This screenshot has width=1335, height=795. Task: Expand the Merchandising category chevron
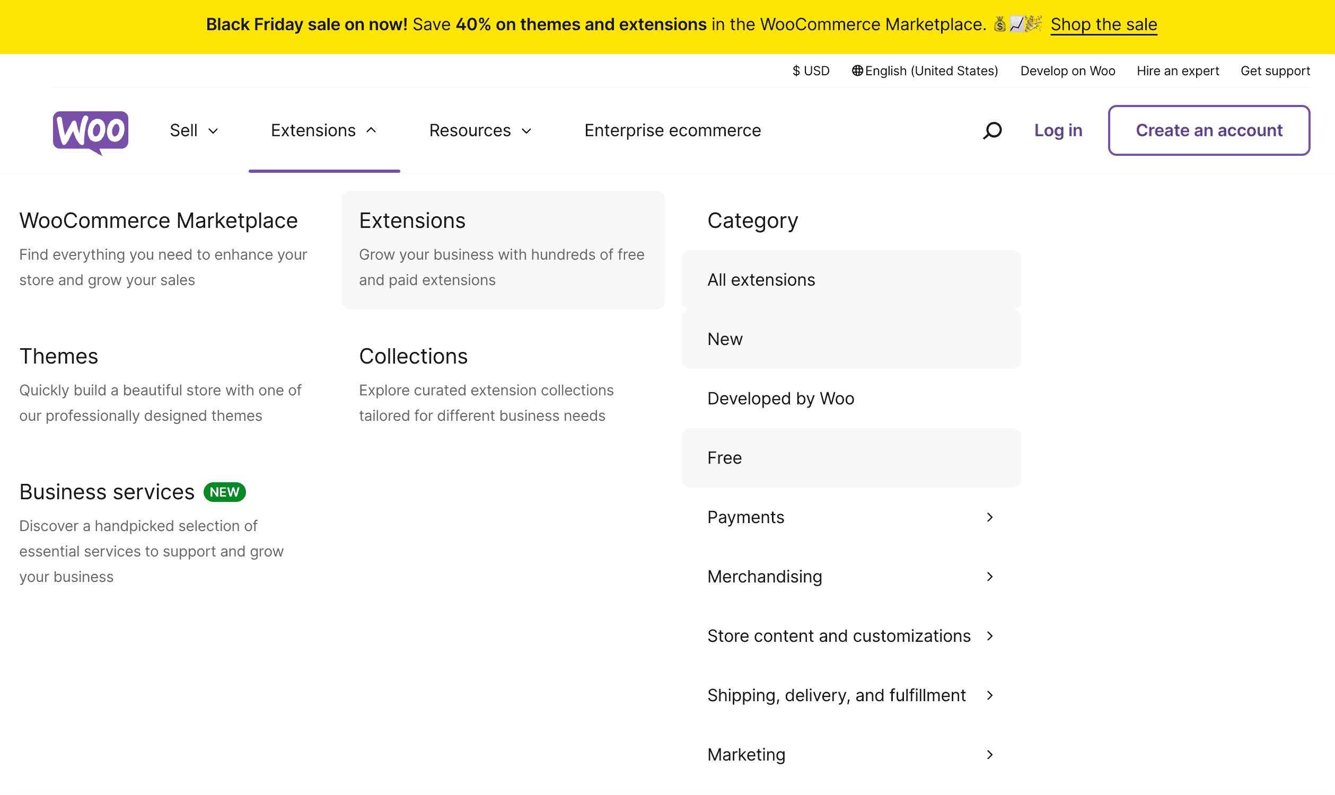tap(989, 577)
